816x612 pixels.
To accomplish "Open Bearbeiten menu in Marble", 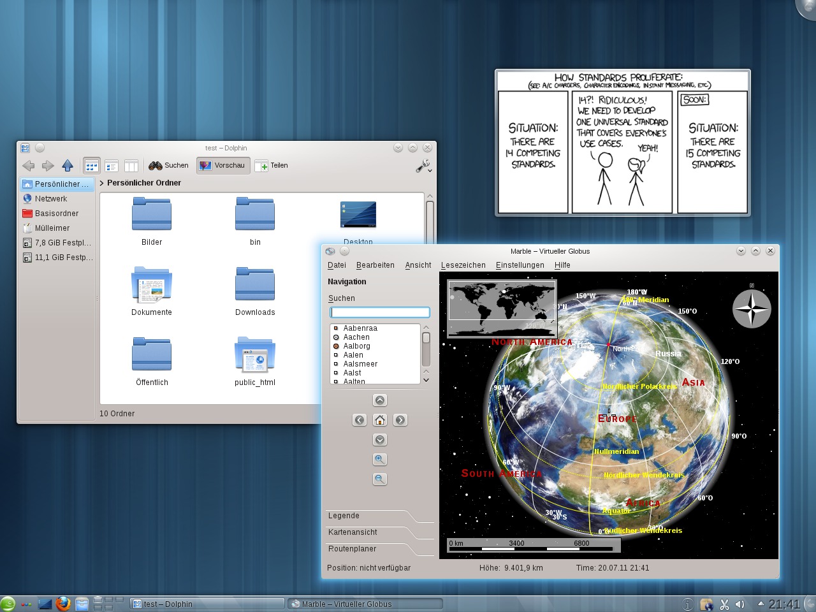I will pos(375,265).
